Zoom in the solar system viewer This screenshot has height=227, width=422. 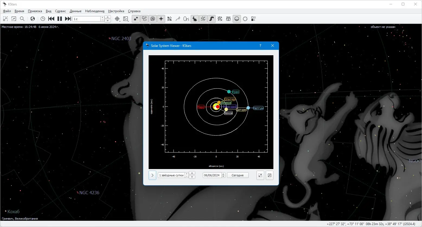pyautogui.click(x=260, y=175)
